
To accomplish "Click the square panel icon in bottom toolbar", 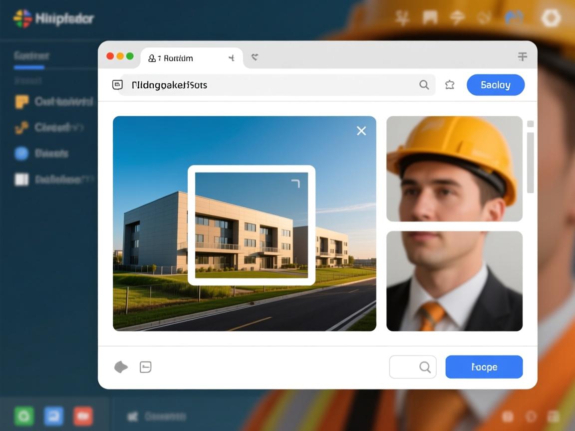I will [x=145, y=367].
